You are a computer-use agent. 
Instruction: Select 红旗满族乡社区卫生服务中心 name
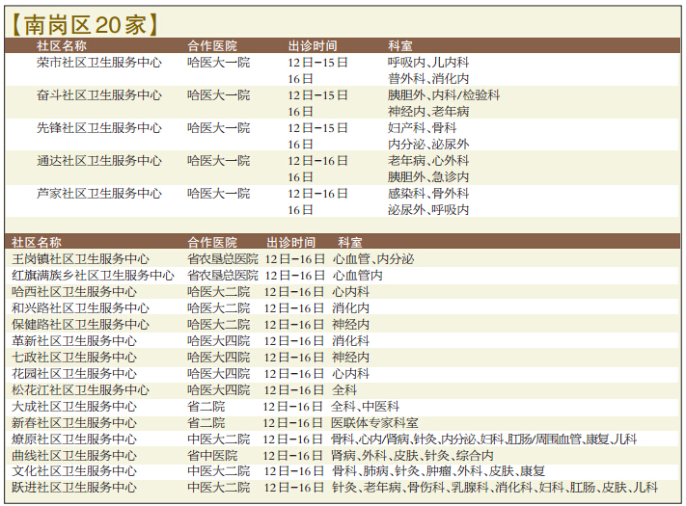pos(93,276)
